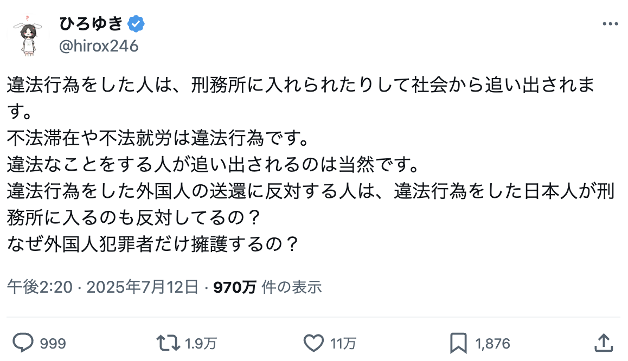Click the share upload icon
Screen dimensions: 628x361
tap(604, 343)
